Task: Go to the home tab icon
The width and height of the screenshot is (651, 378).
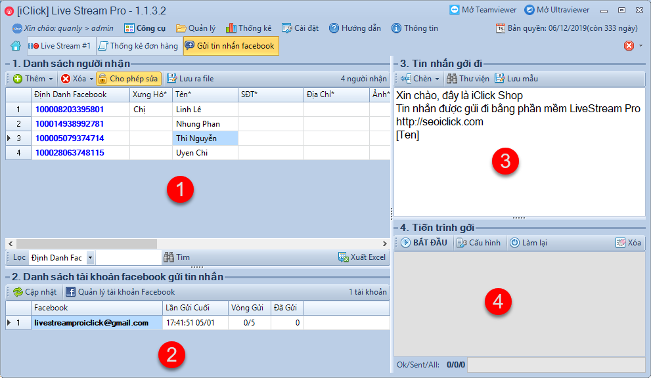Action: (16, 46)
